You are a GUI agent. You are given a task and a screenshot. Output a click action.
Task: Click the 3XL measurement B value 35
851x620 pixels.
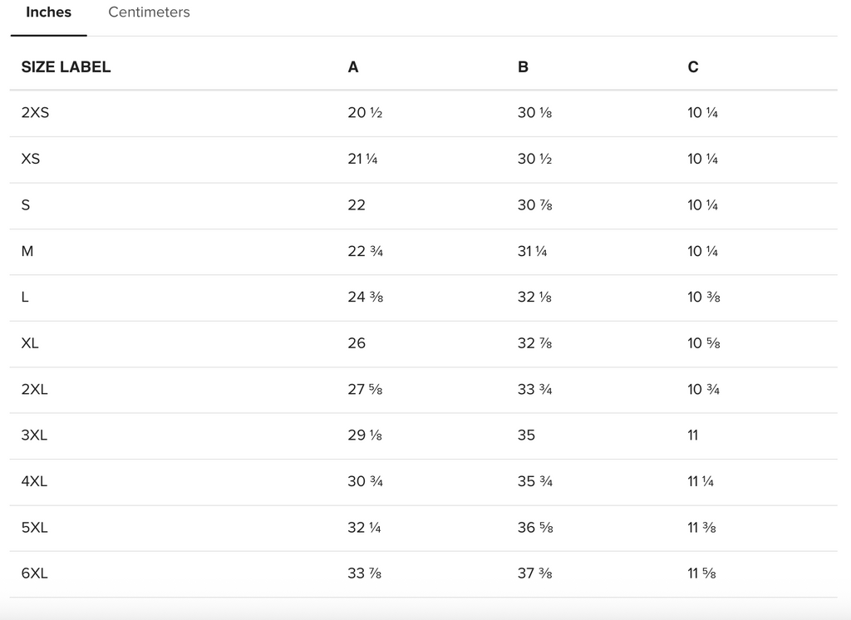coord(526,435)
